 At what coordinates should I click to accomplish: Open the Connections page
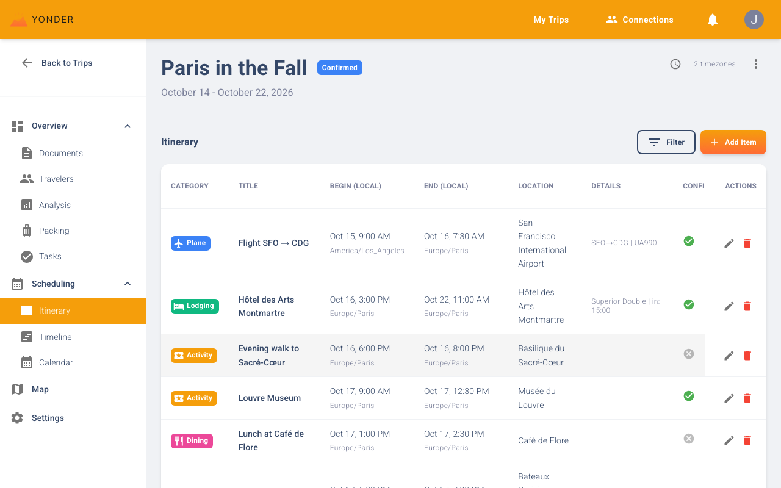coord(639,19)
